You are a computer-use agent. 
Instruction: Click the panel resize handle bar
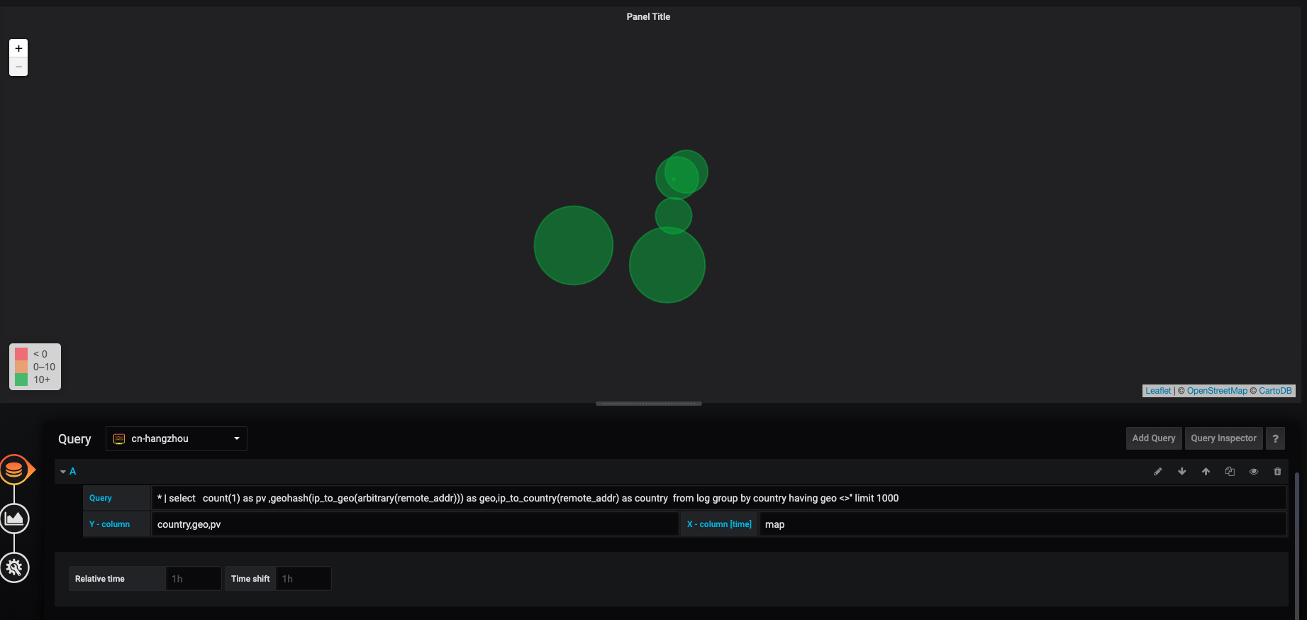(x=649, y=404)
